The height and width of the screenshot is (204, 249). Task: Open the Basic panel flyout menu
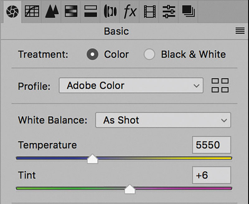coord(240,31)
